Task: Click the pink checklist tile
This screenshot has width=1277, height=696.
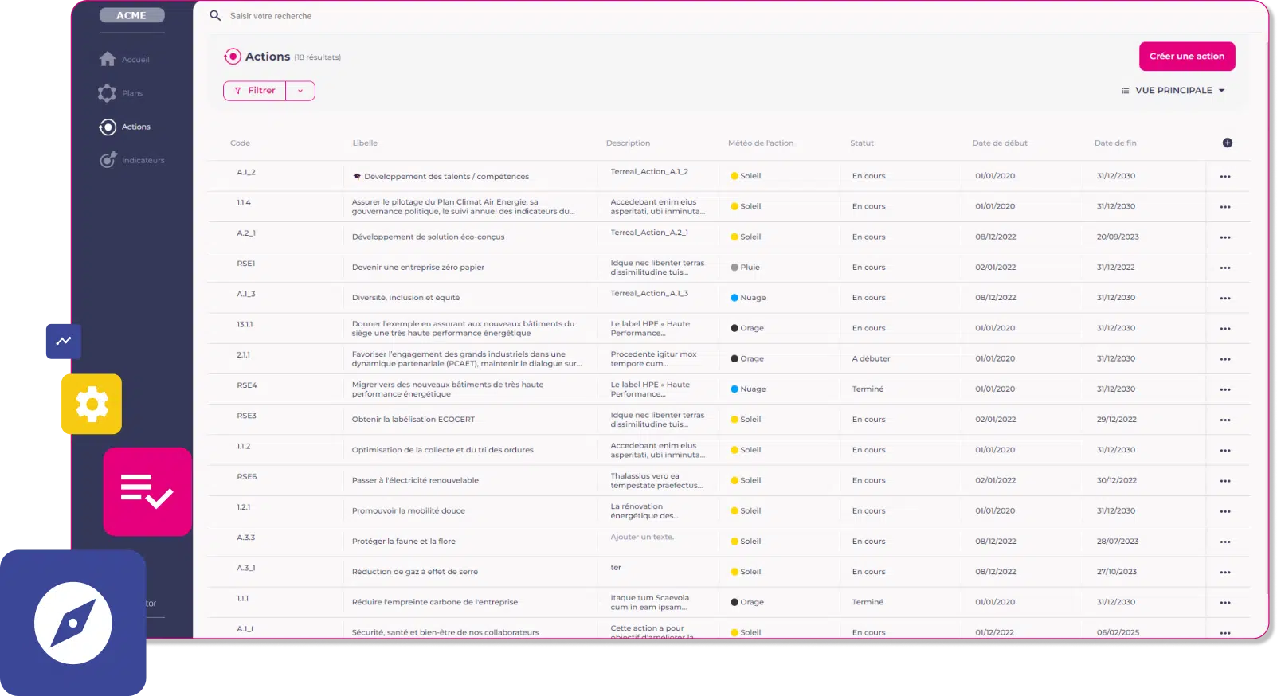Action: (x=147, y=491)
